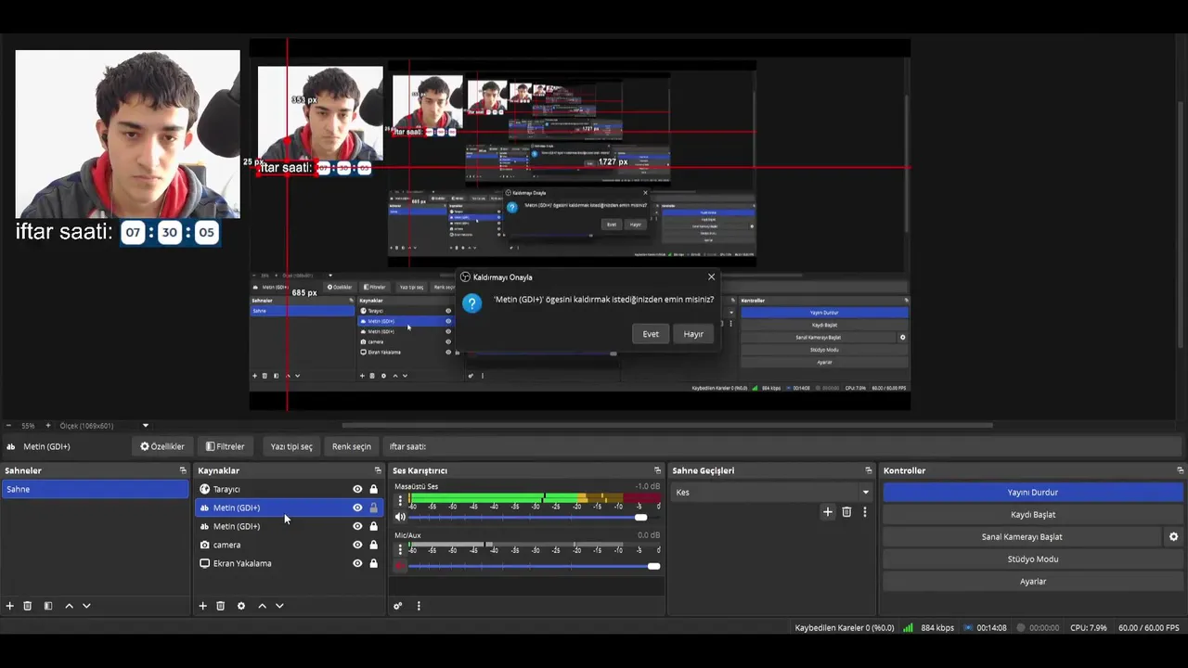Click the Renk seçin button

[x=352, y=446]
